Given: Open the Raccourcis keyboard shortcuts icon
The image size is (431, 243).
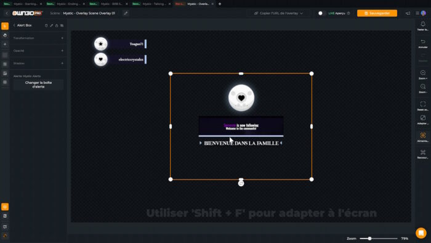Looking at the screenshot, I should [423, 152].
